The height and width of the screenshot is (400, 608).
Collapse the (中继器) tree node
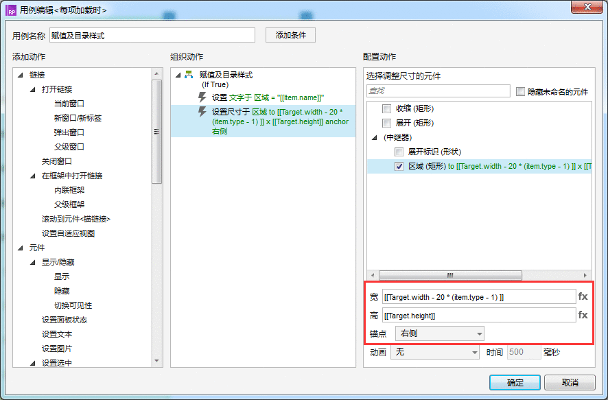pos(374,138)
